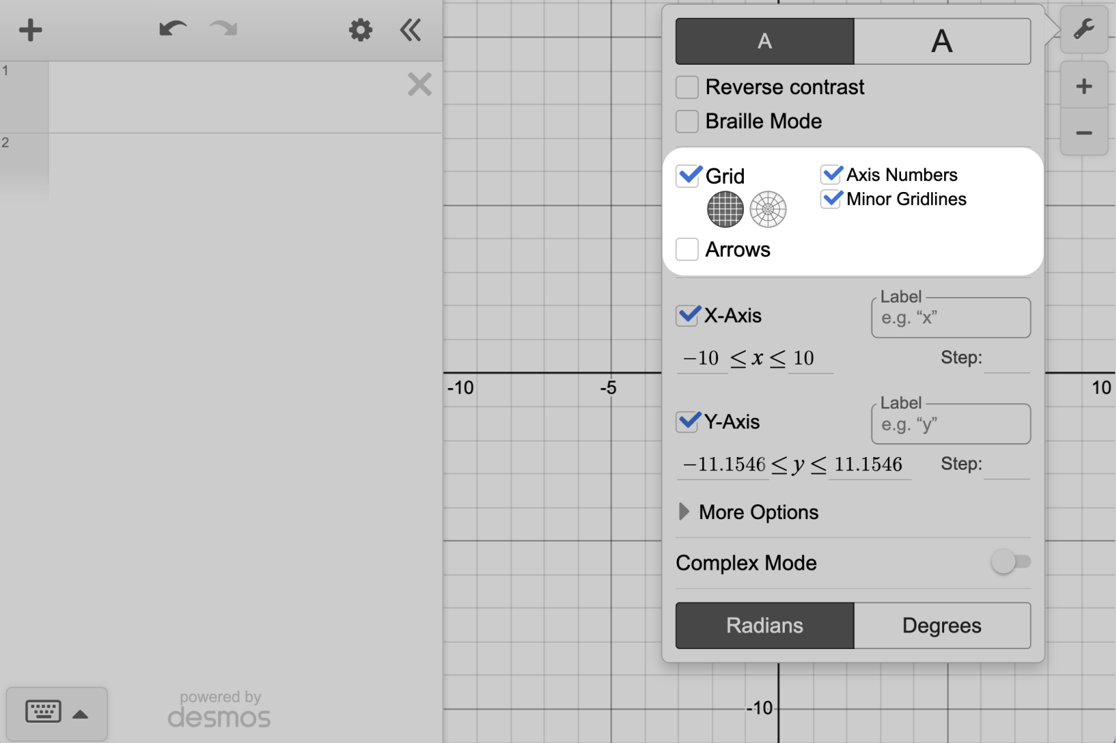Close graph settings wrench button
This screenshot has height=743, width=1116.
pyautogui.click(x=1084, y=29)
